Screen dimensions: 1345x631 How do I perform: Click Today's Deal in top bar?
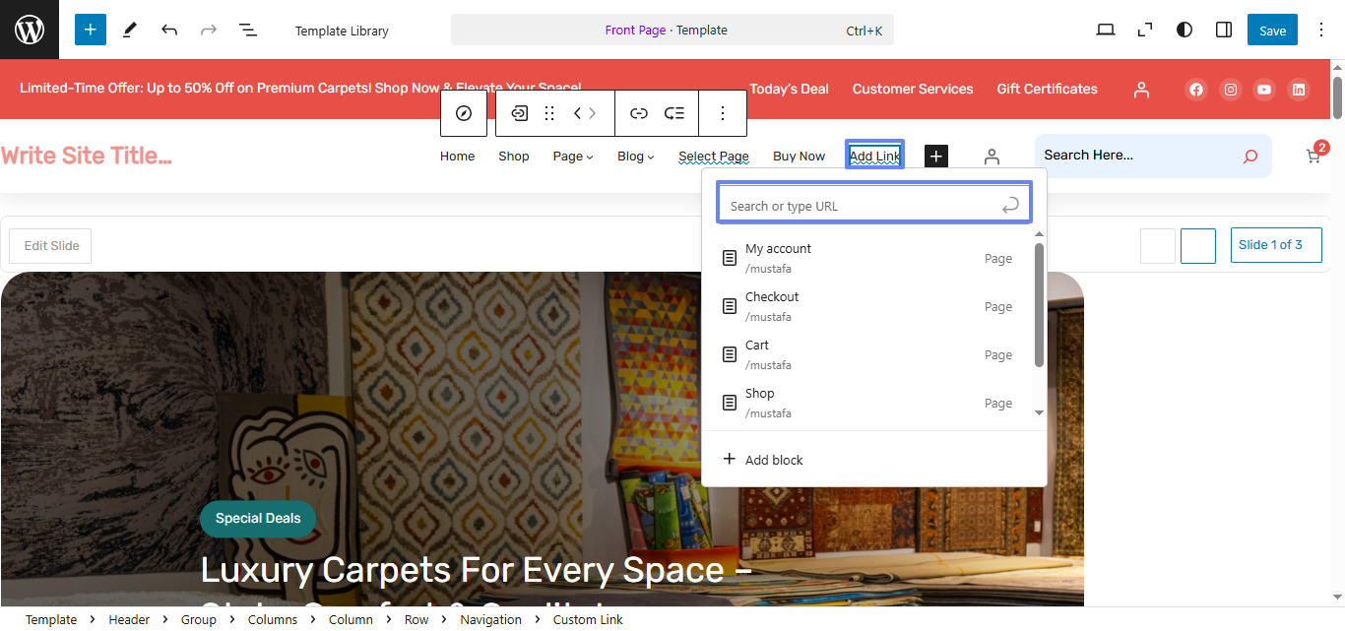[789, 89]
